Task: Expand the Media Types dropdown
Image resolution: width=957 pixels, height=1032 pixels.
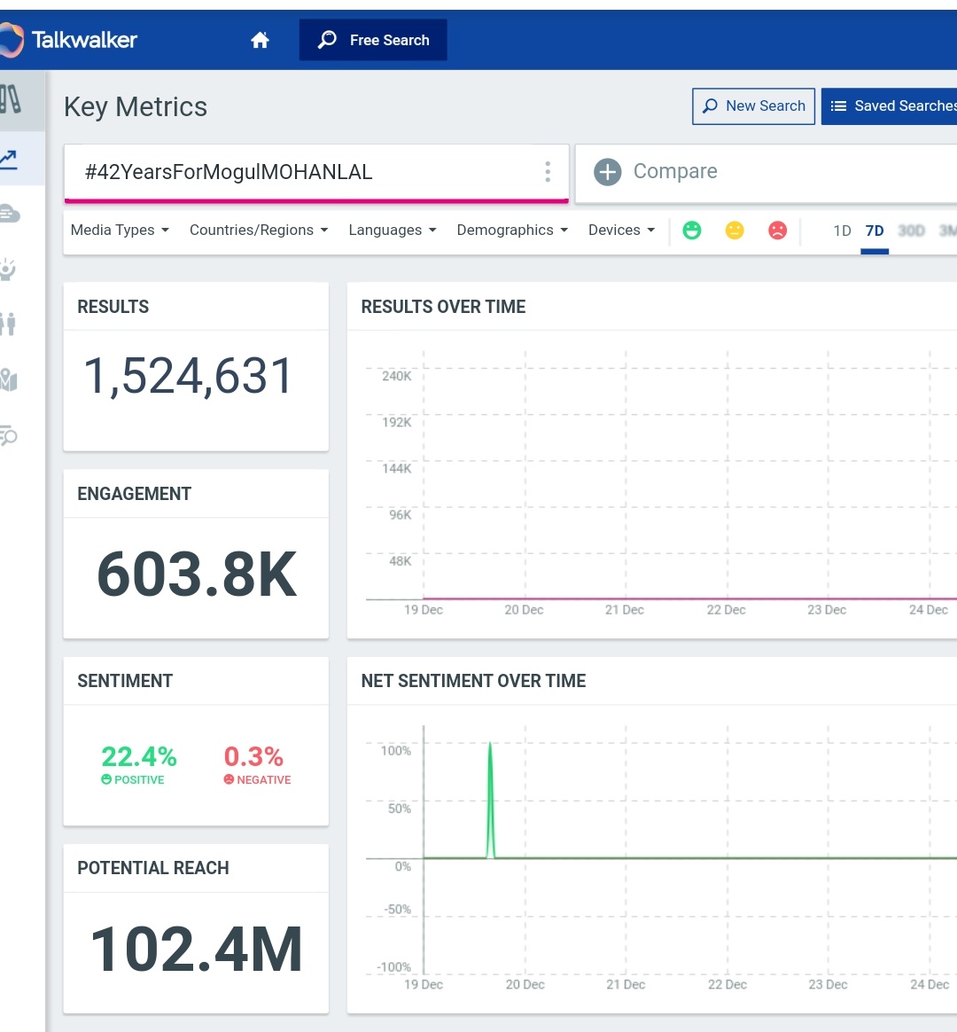Action: (120, 230)
